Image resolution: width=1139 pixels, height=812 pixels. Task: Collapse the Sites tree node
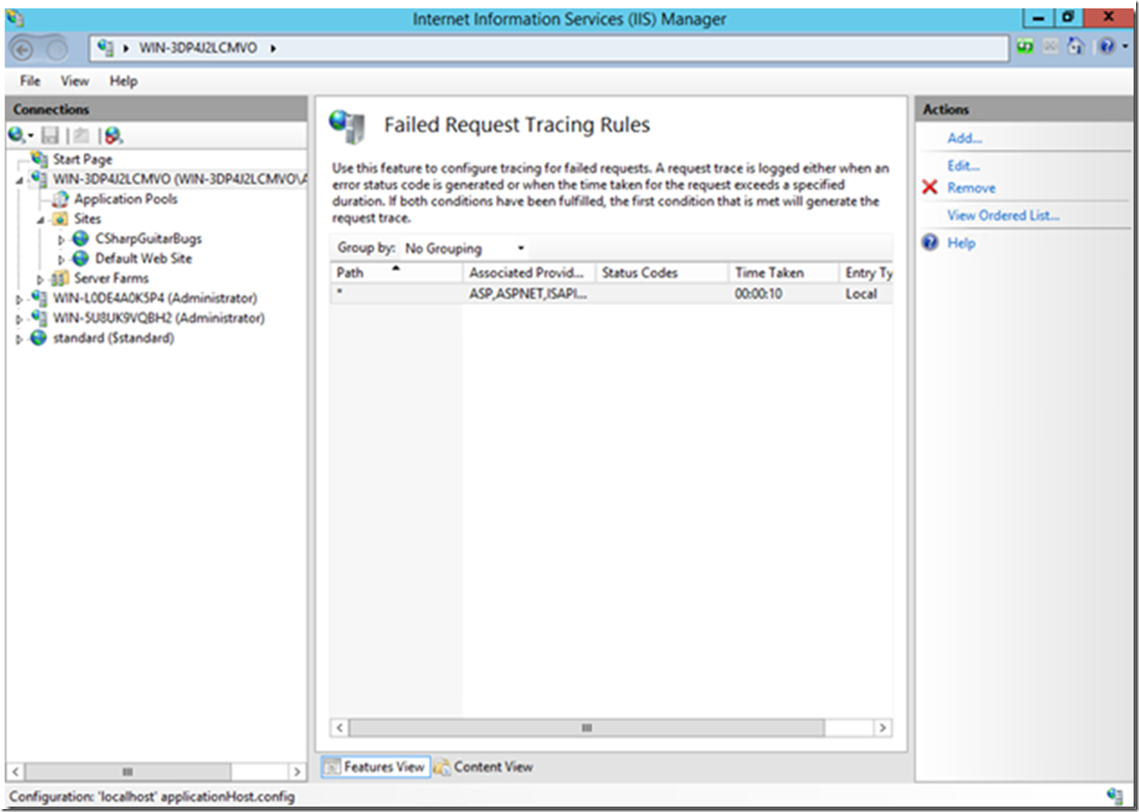[x=41, y=220]
